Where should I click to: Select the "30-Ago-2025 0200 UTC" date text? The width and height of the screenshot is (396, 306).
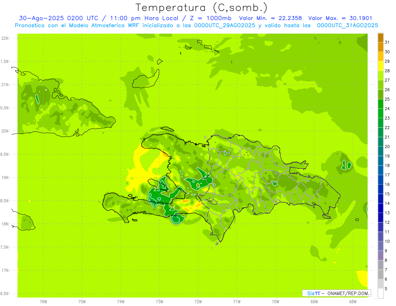tap(58, 18)
